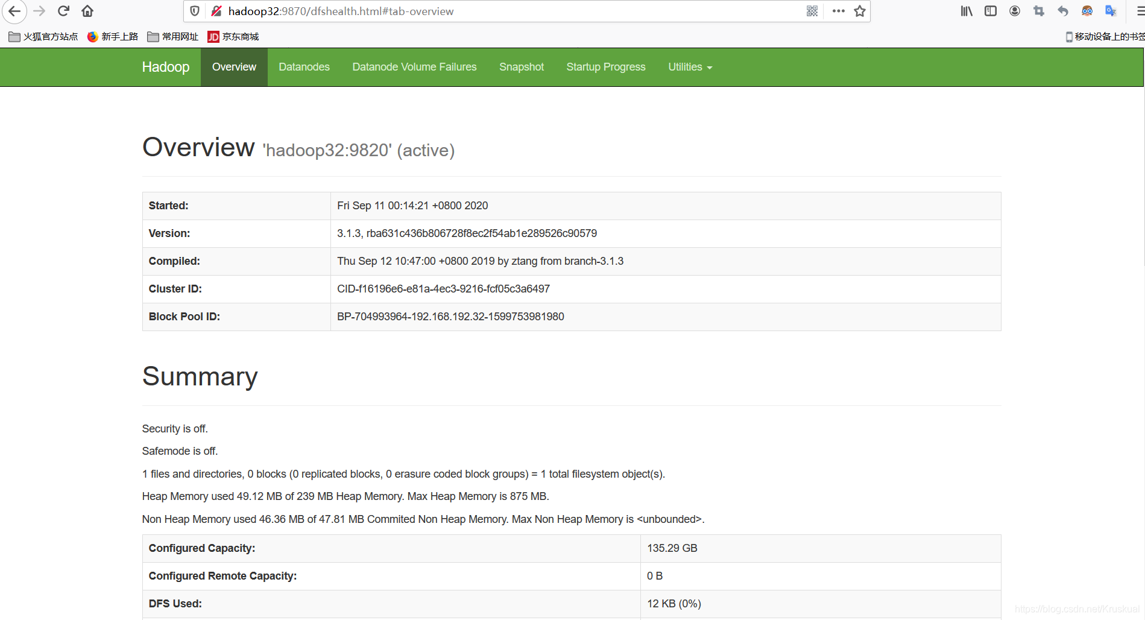Click the DFS Used 12 KB value

[x=674, y=604]
